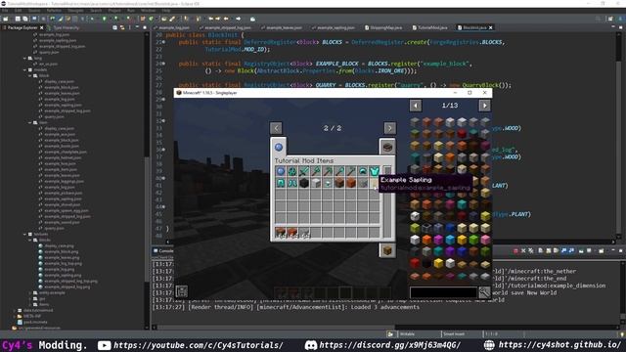Click the Save icon in the Eclipse toolbar
Viewport: 626px width, 352px height.
pyautogui.click(x=18, y=19)
